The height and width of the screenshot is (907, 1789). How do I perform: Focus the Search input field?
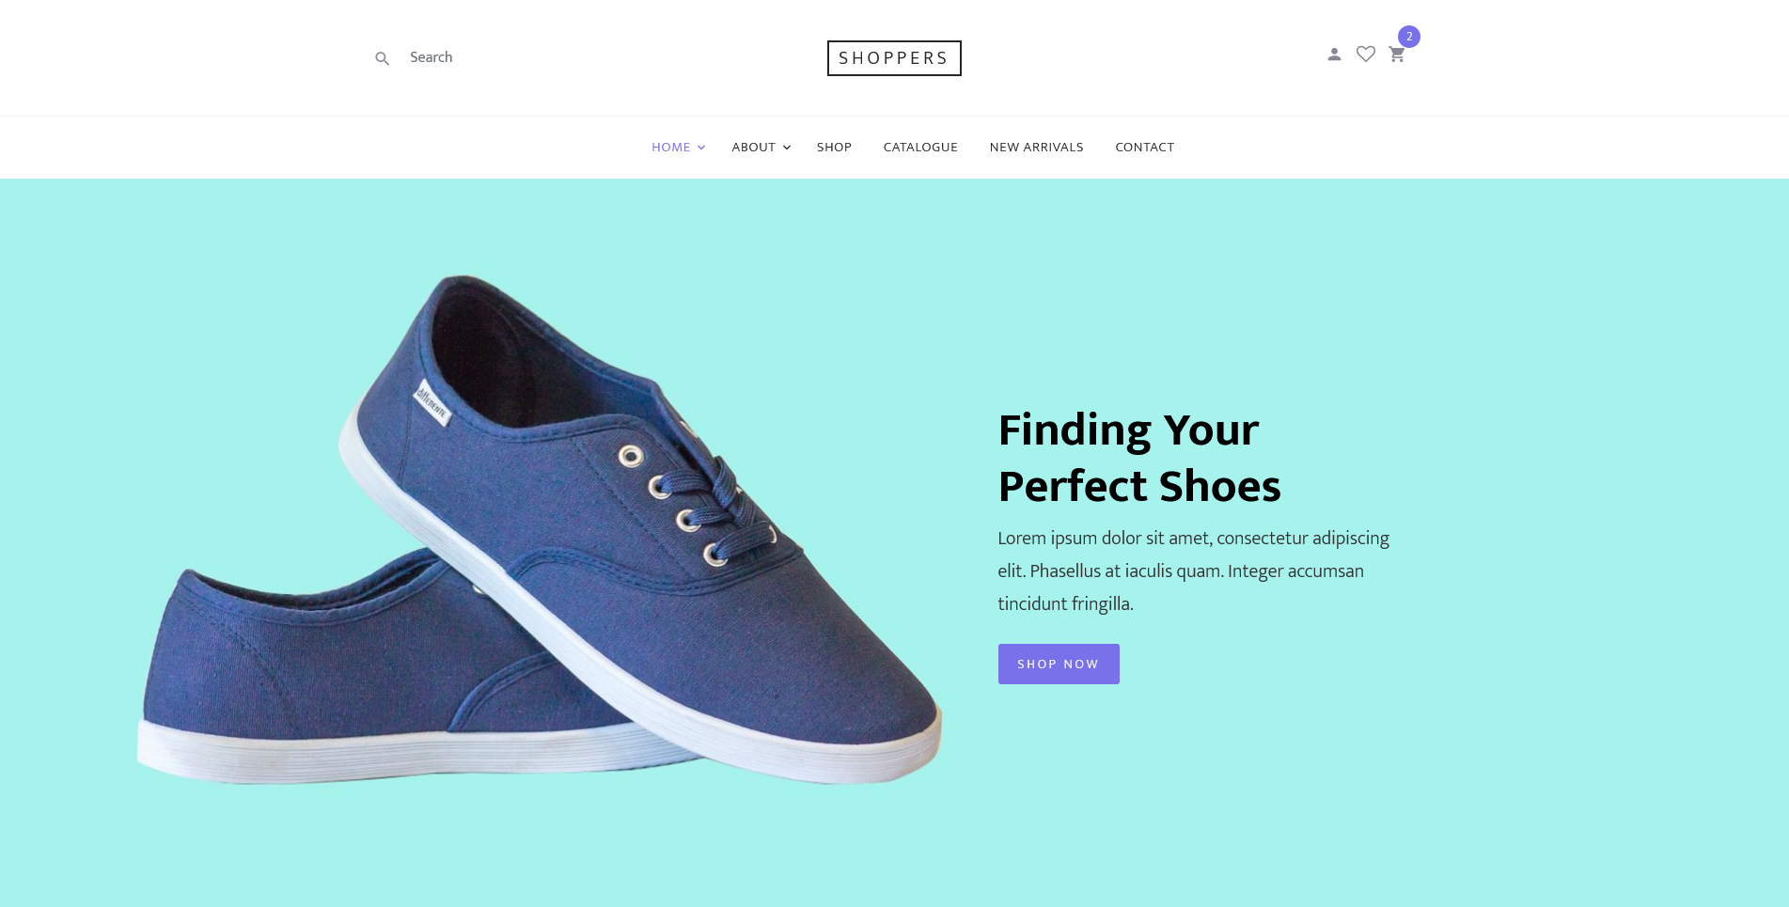pyautogui.click(x=489, y=57)
